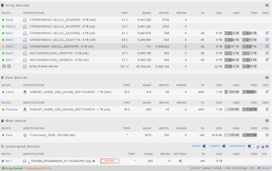Click Array Devices list view icon

(x=267, y=5)
